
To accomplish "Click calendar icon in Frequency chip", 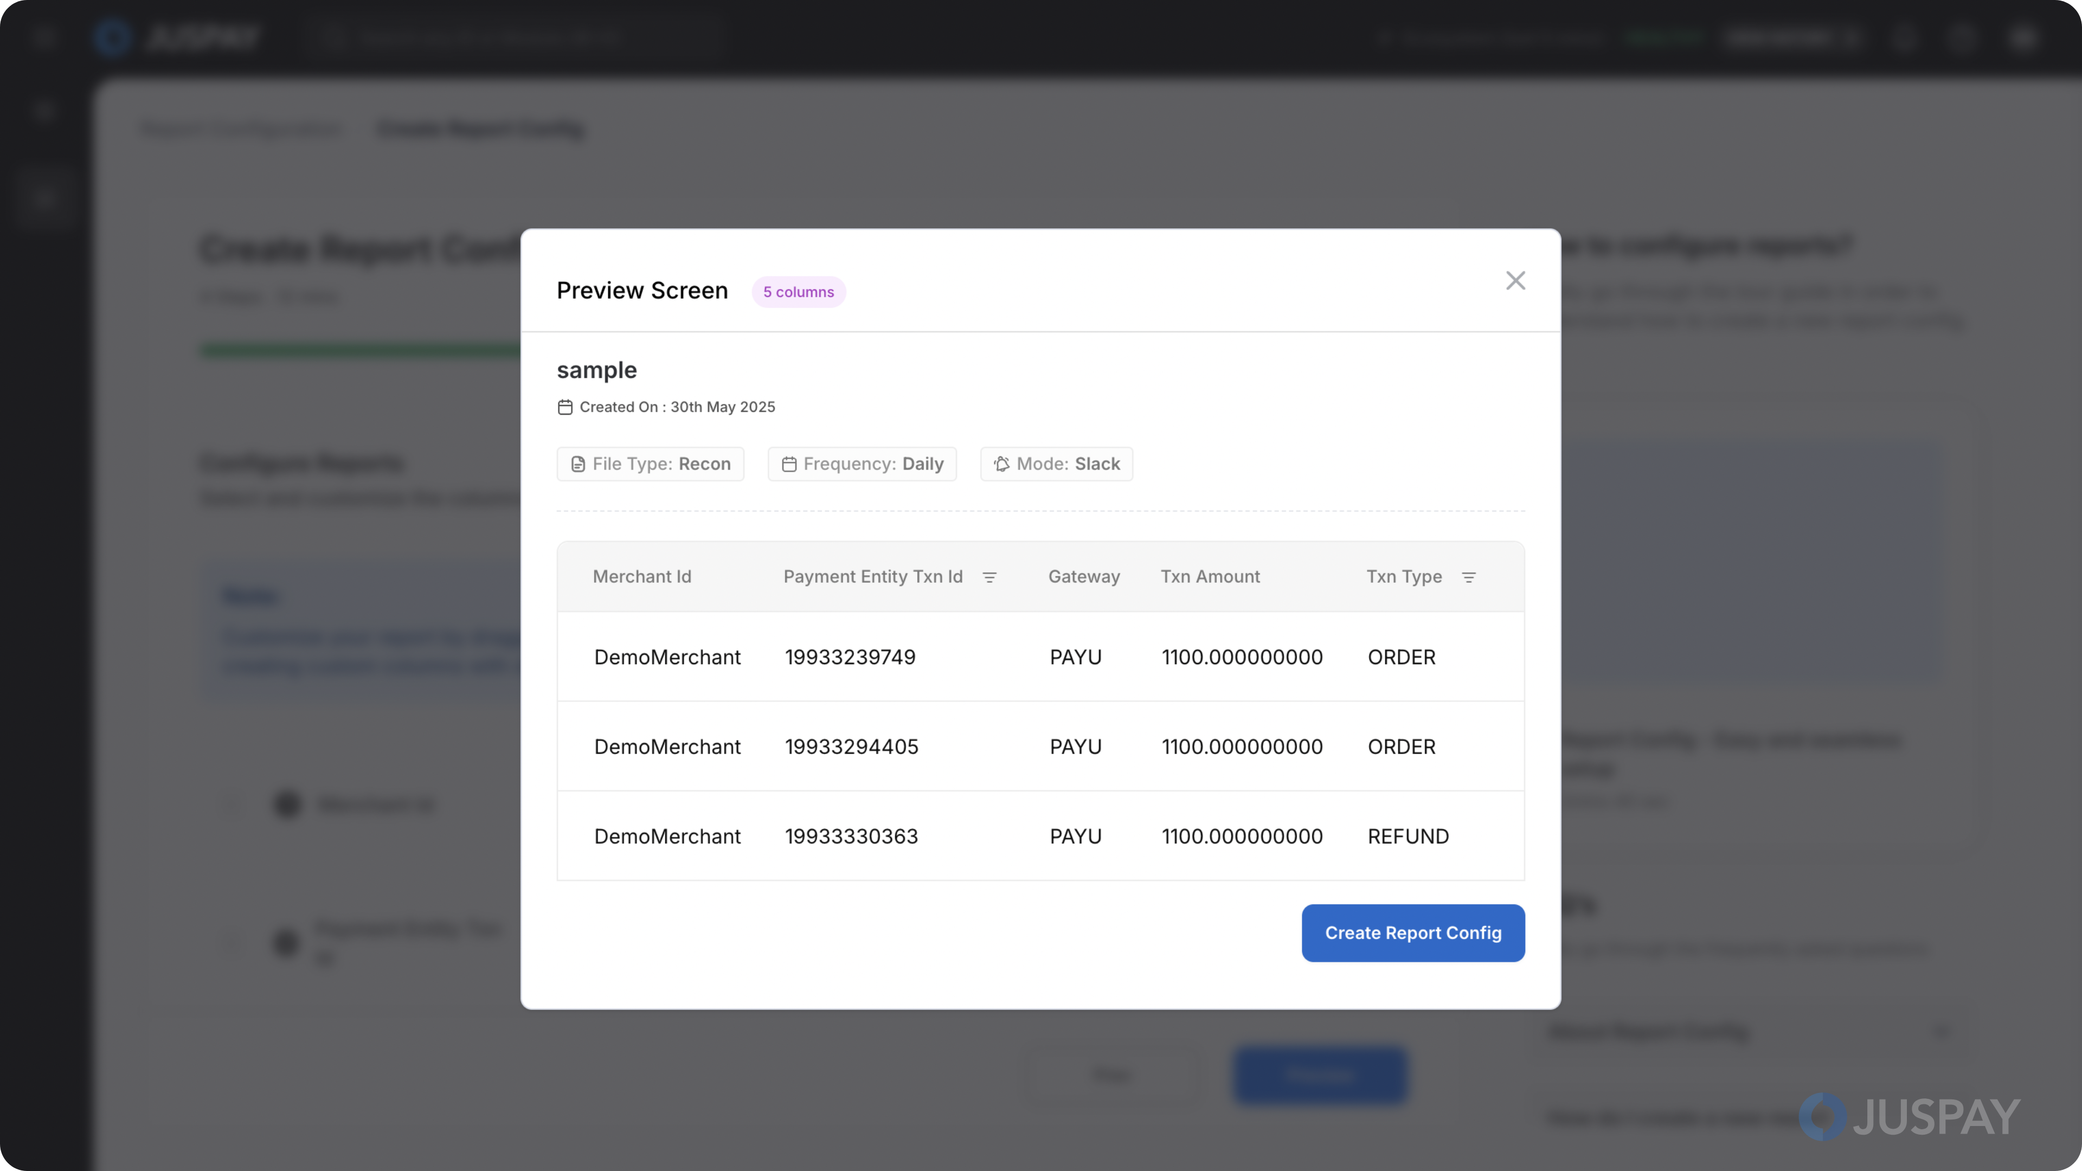I will click(x=789, y=464).
